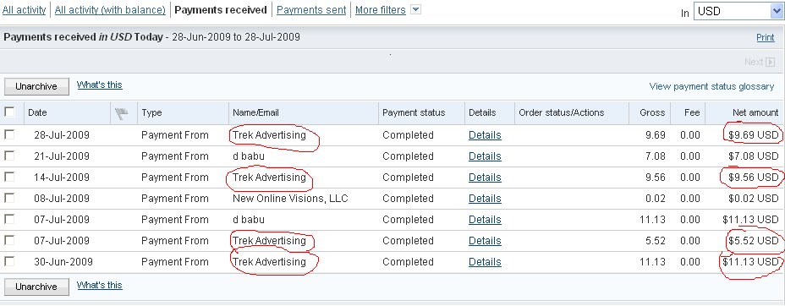
Task: Click the top What's this link
Action: 100,85
